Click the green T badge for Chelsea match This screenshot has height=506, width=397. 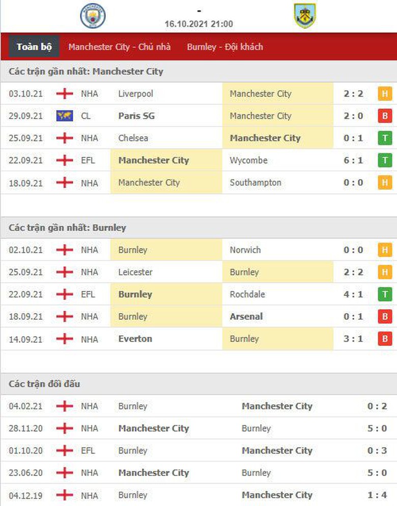click(385, 138)
